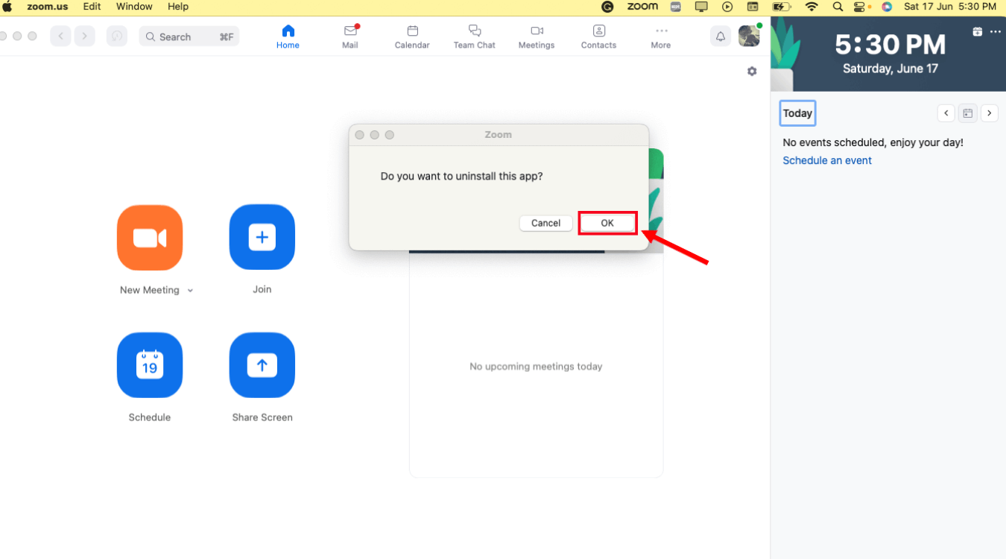Open Zoom settings gear
This screenshot has width=1006, height=559.
pos(752,72)
